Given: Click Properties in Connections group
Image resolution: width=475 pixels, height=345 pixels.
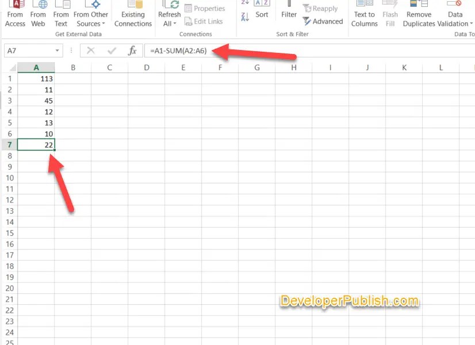Looking at the screenshot, I should point(205,9).
